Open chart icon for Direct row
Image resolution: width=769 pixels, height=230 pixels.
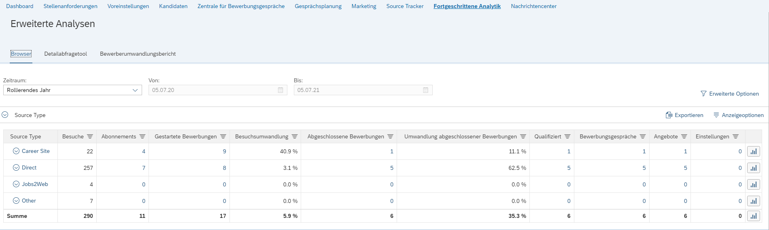(x=753, y=168)
